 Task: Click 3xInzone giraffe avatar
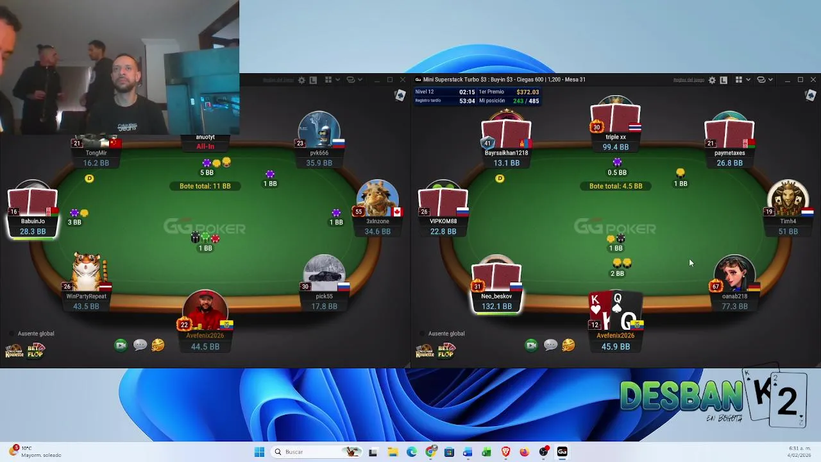(377, 198)
